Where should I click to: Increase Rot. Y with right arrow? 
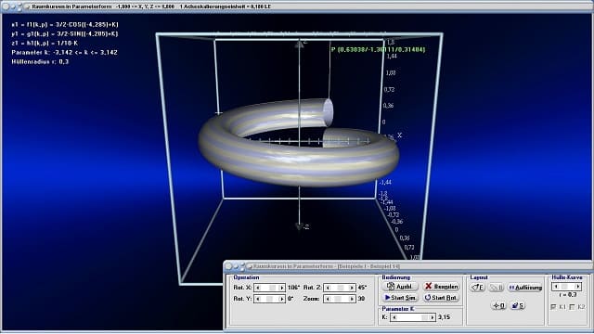281,299
